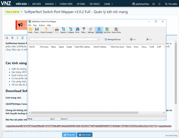
Task: Open the inbox envelope icon
Action: pos(154,4)
